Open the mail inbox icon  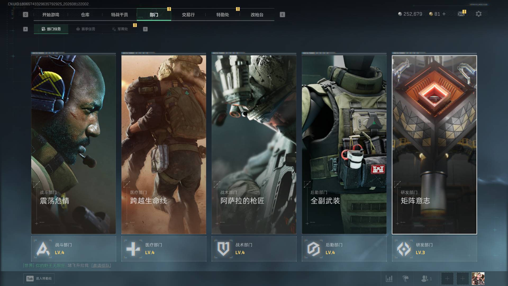tap(461, 14)
